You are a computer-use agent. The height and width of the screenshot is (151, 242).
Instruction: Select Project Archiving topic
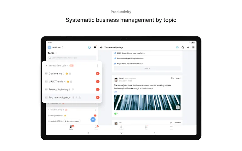coord(58,90)
